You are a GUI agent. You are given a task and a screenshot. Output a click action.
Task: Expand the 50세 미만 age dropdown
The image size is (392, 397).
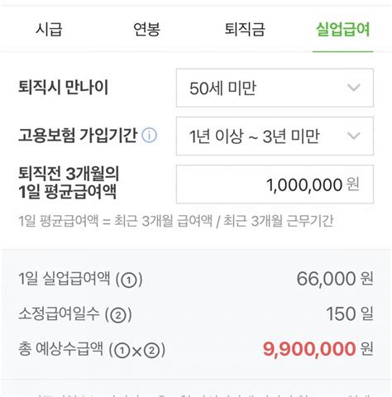pyautogui.click(x=275, y=88)
